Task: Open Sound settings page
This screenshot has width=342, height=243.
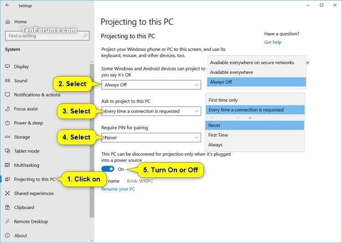Action: [x=21, y=81]
